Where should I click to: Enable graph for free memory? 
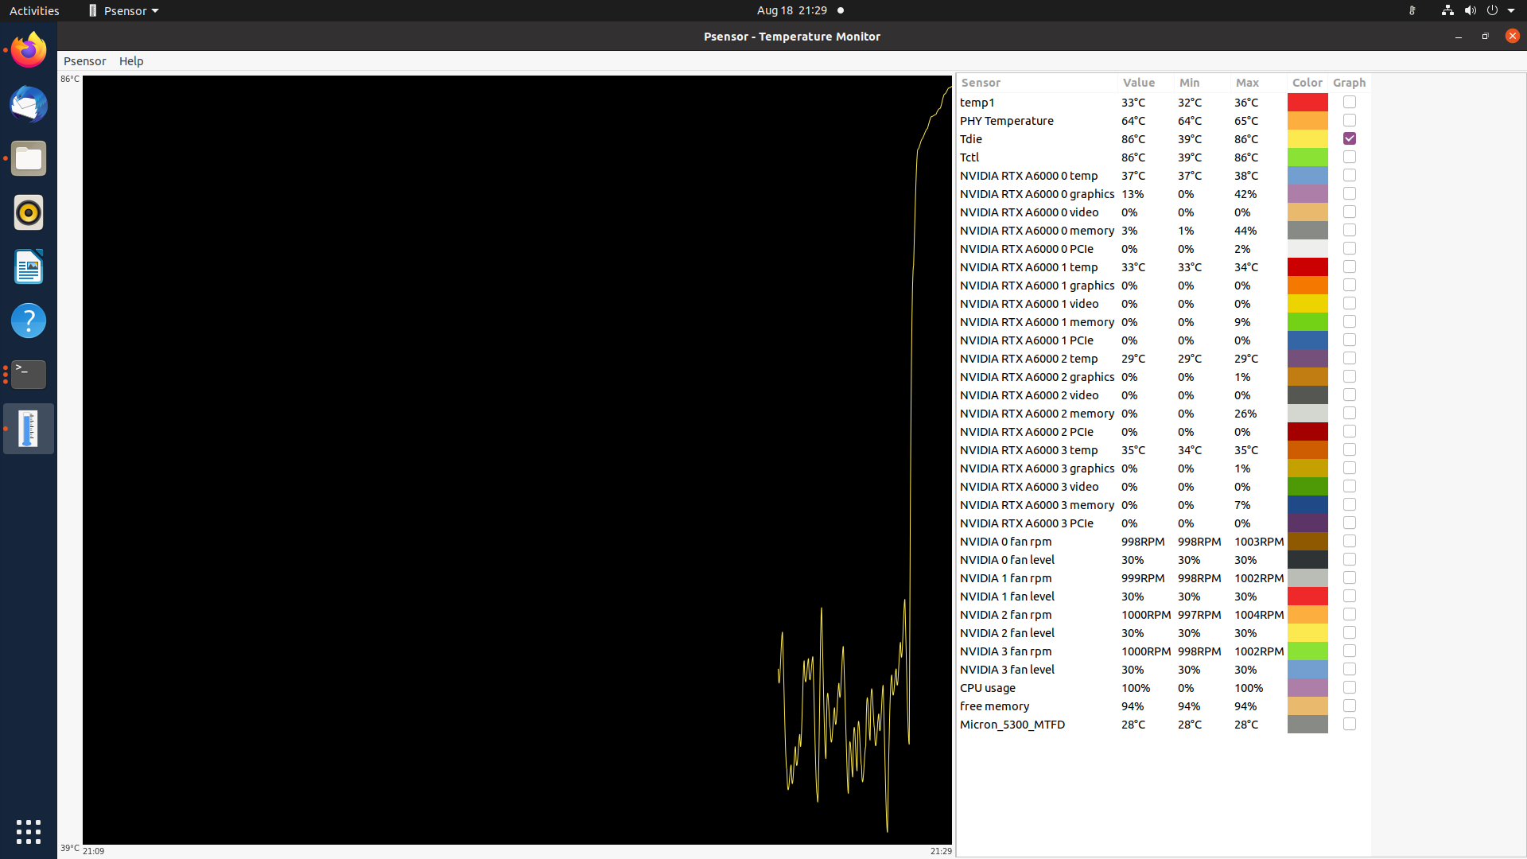pyautogui.click(x=1350, y=705)
